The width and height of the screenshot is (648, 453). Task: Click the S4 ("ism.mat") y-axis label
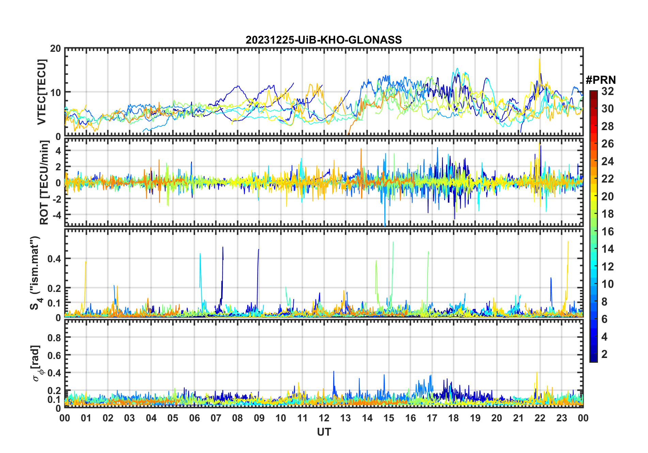coord(35,273)
